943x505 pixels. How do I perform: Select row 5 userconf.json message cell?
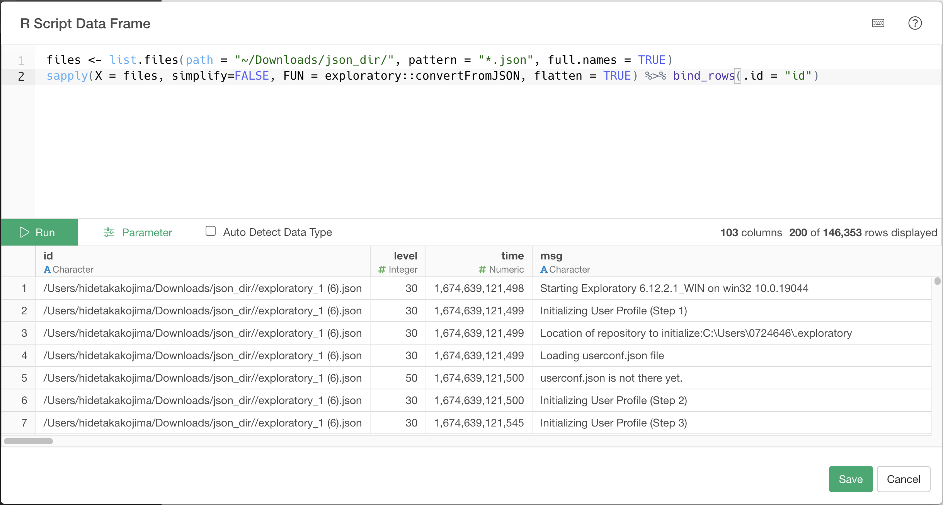611,378
